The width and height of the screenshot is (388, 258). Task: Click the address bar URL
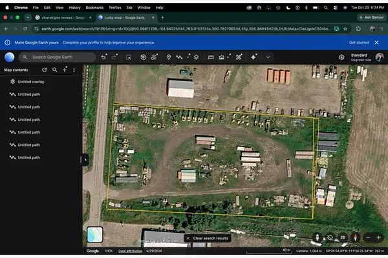(186, 29)
